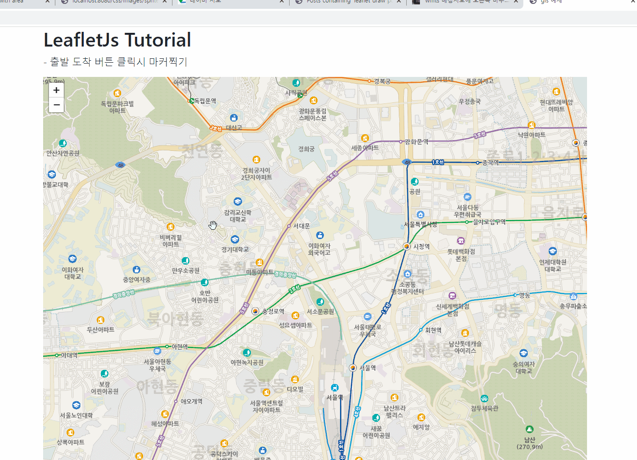Select the 이화여자대학교 university icon
637x460 pixels.
[73, 259]
